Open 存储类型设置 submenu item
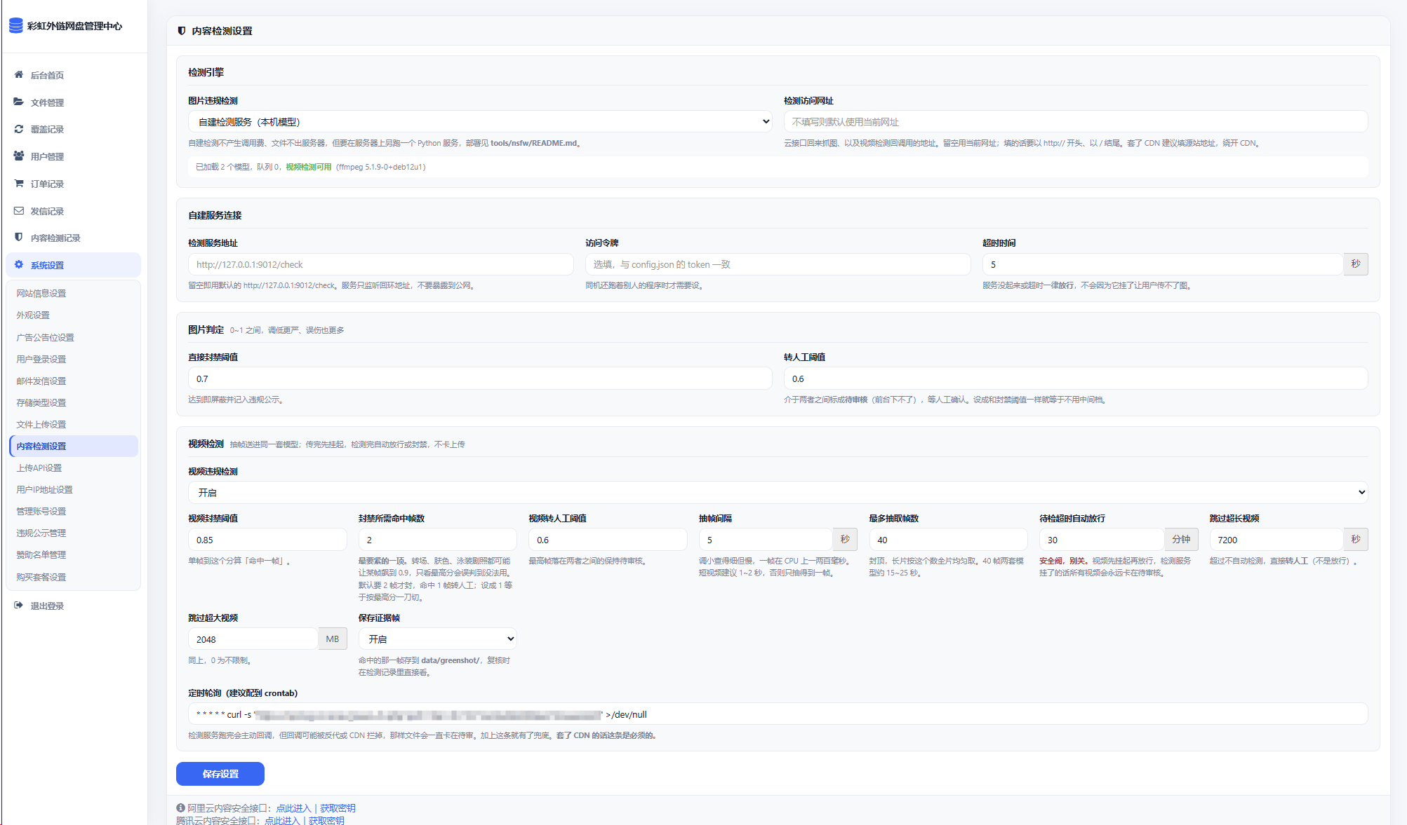1407x825 pixels. (41, 402)
